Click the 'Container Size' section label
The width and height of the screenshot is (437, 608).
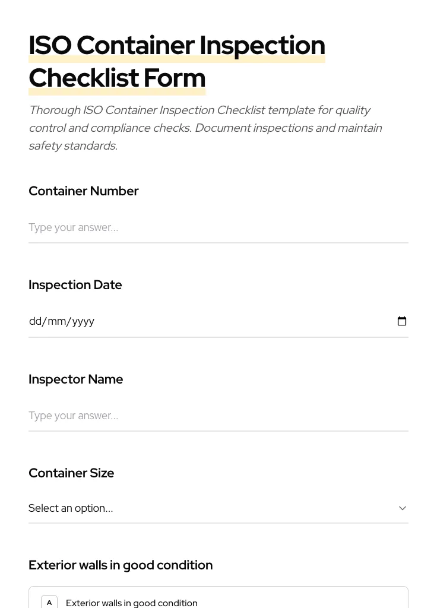click(71, 473)
